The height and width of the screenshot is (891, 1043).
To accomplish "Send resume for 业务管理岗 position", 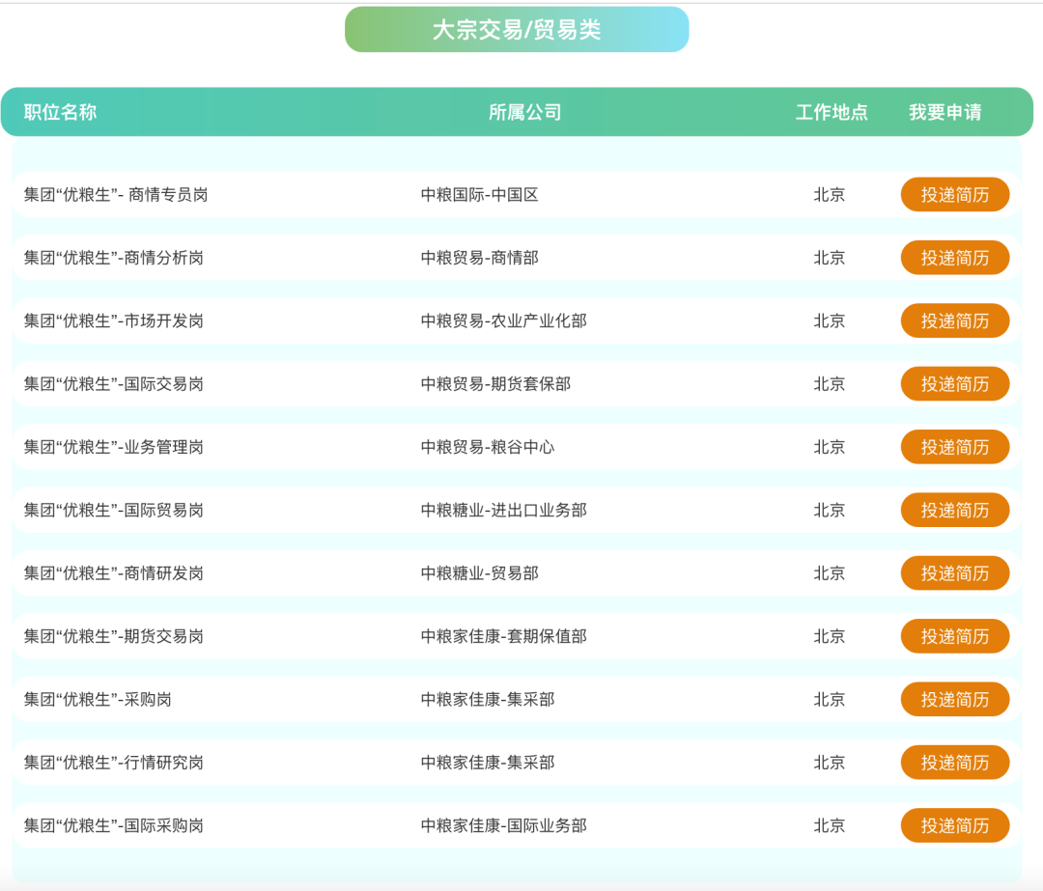I will pos(954,447).
